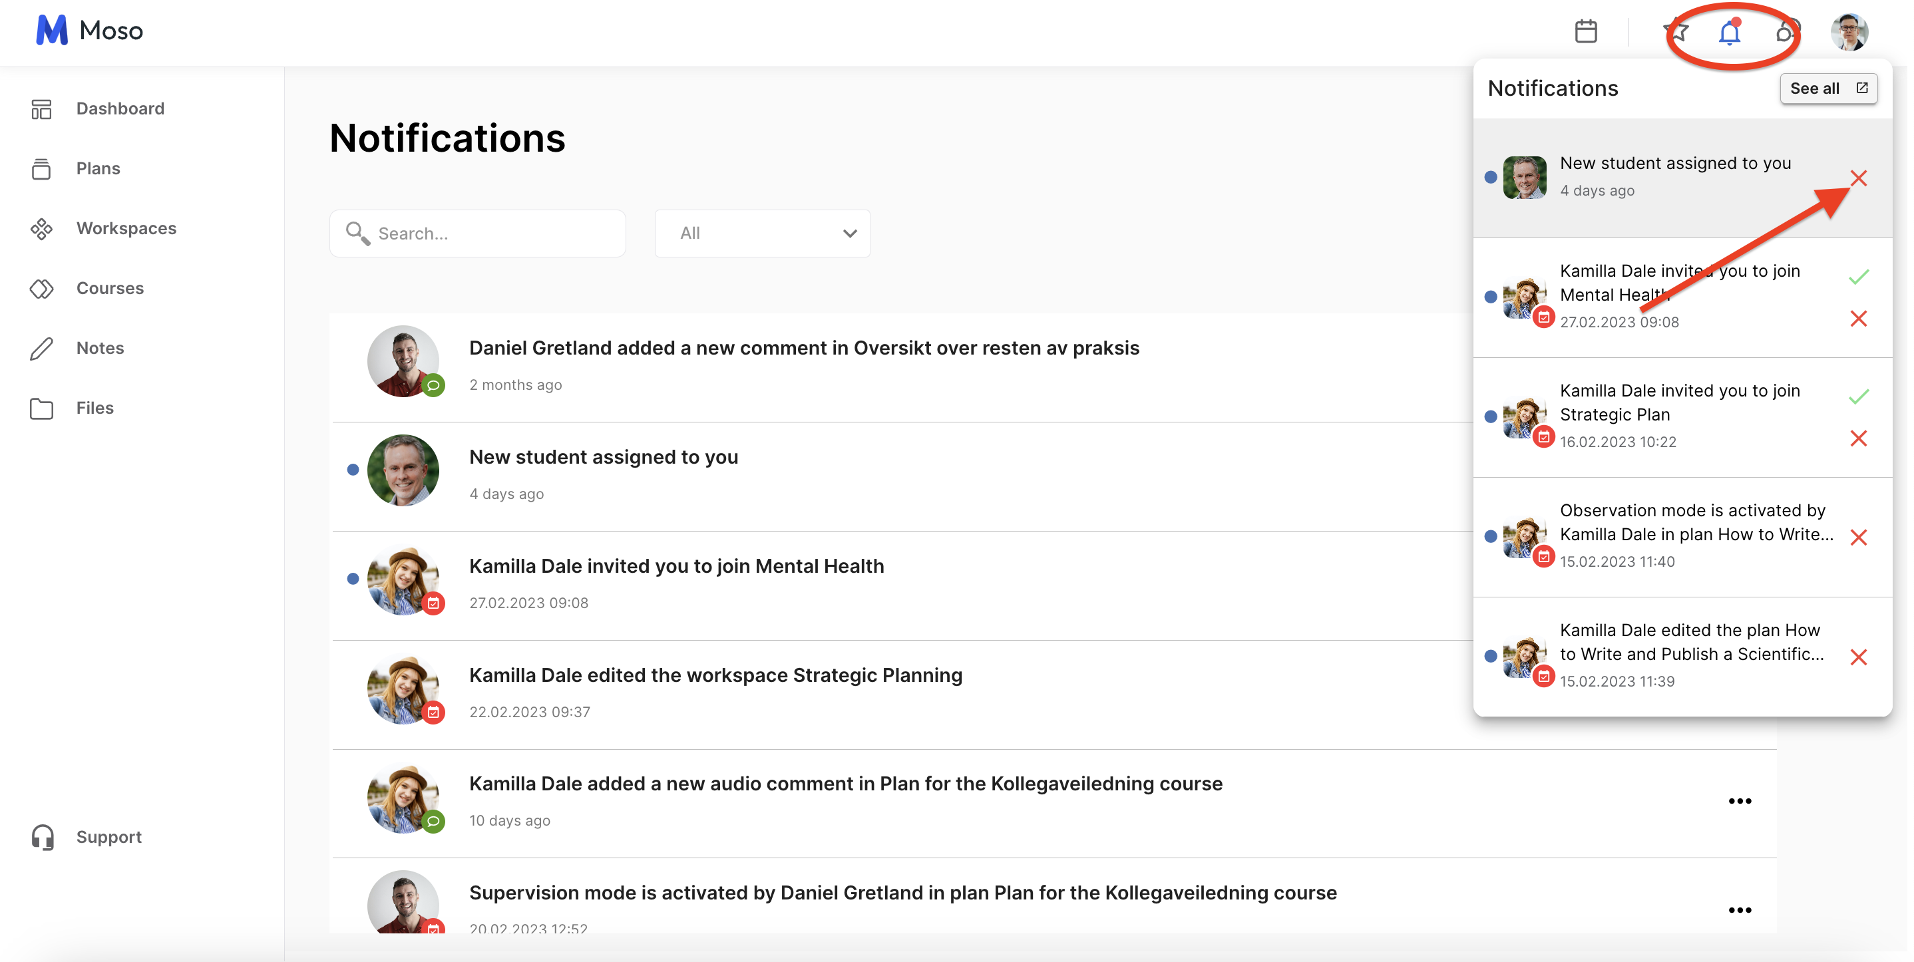Open options for Supervision mode notification
Screen dimensions: 1914x962
tap(1740, 910)
